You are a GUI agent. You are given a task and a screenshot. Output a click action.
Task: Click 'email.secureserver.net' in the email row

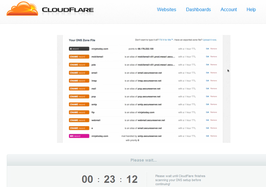[150, 73]
